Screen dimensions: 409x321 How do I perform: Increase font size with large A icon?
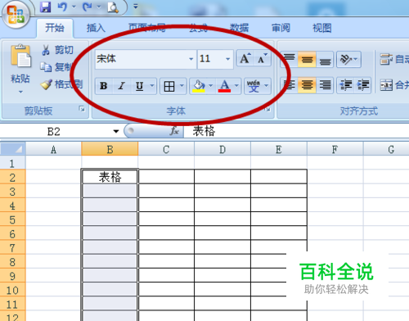[245, 58]
